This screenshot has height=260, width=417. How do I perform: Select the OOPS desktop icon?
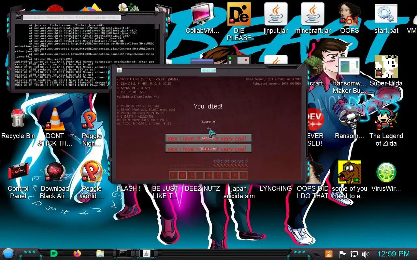(350, 19)
